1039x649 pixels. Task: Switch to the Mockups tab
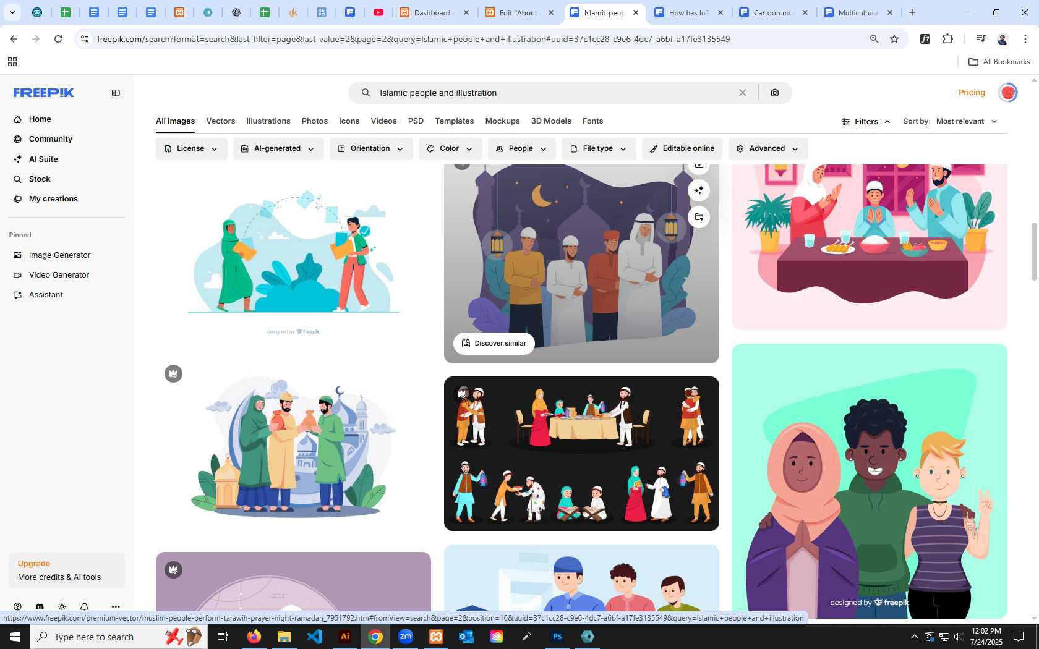pyautogui.click(x=502, y=121)
